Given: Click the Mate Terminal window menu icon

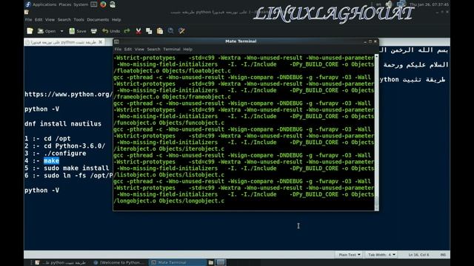Looking at the screenshot, I should point(117,41).
